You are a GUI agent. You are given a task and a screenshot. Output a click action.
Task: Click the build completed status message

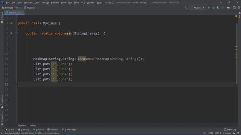[32, 133]
